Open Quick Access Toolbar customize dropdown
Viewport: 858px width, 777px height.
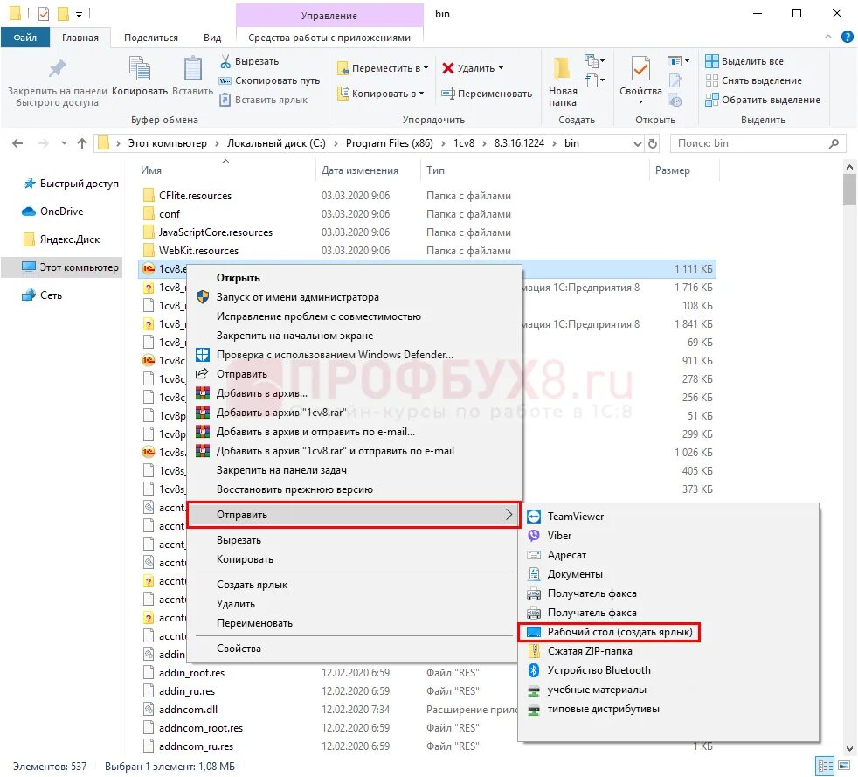coord(80,14)
